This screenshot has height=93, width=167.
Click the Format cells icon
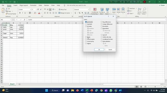click(123, 9)
